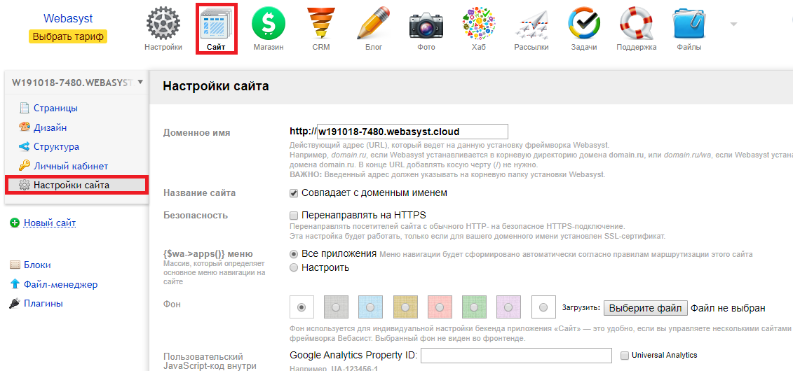
Task: Select the Настроить radio button
Action: point(293,268)
